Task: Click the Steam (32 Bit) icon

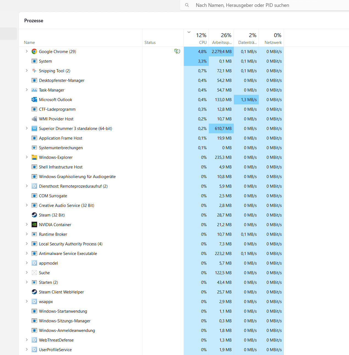Action: [34, 215]
